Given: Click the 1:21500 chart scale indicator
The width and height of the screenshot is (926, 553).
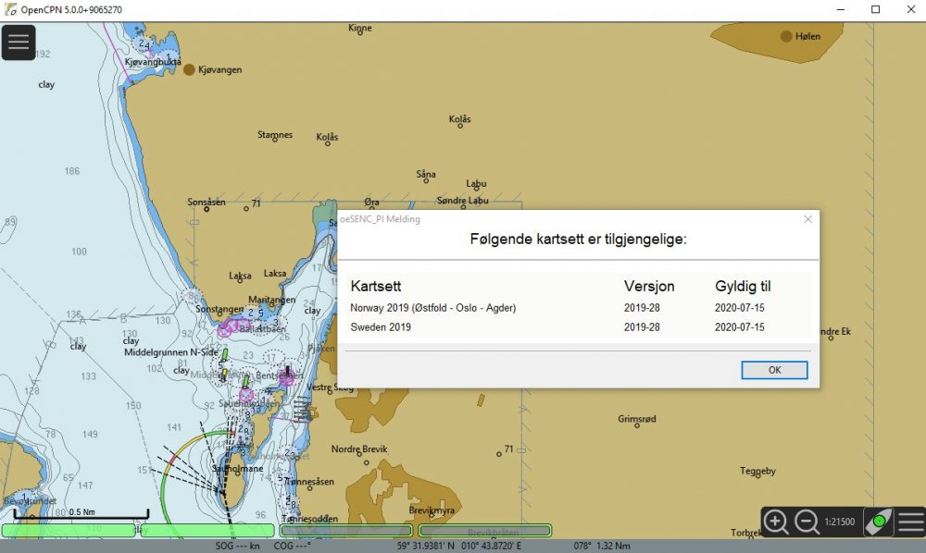Looking at the screenshot, I should (x=839, y=522).
